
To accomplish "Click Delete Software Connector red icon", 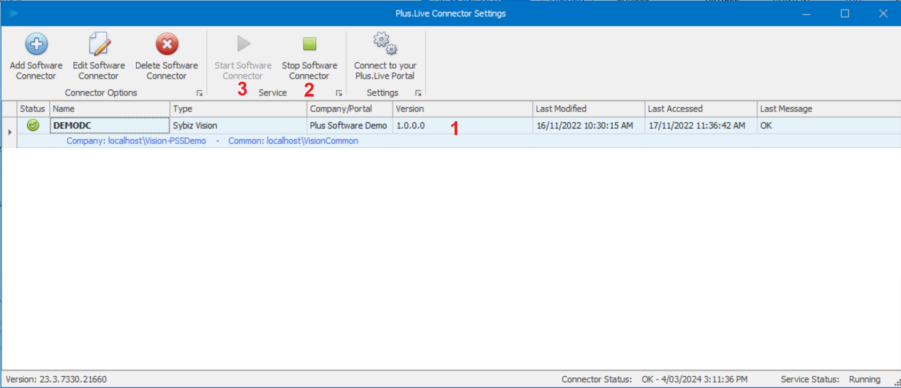I will (x=167, y=44).
